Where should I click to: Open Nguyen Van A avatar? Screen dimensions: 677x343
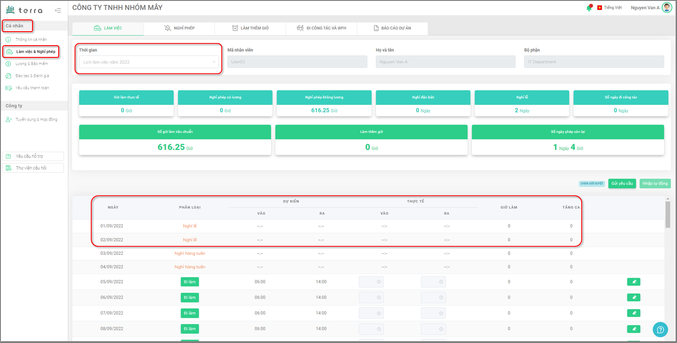pos(667,7)
